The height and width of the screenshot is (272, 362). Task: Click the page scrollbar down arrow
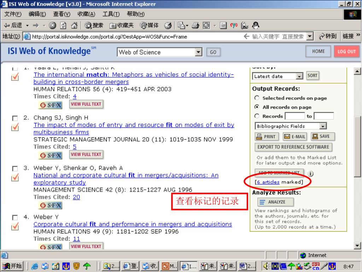(x=357, y=246)
